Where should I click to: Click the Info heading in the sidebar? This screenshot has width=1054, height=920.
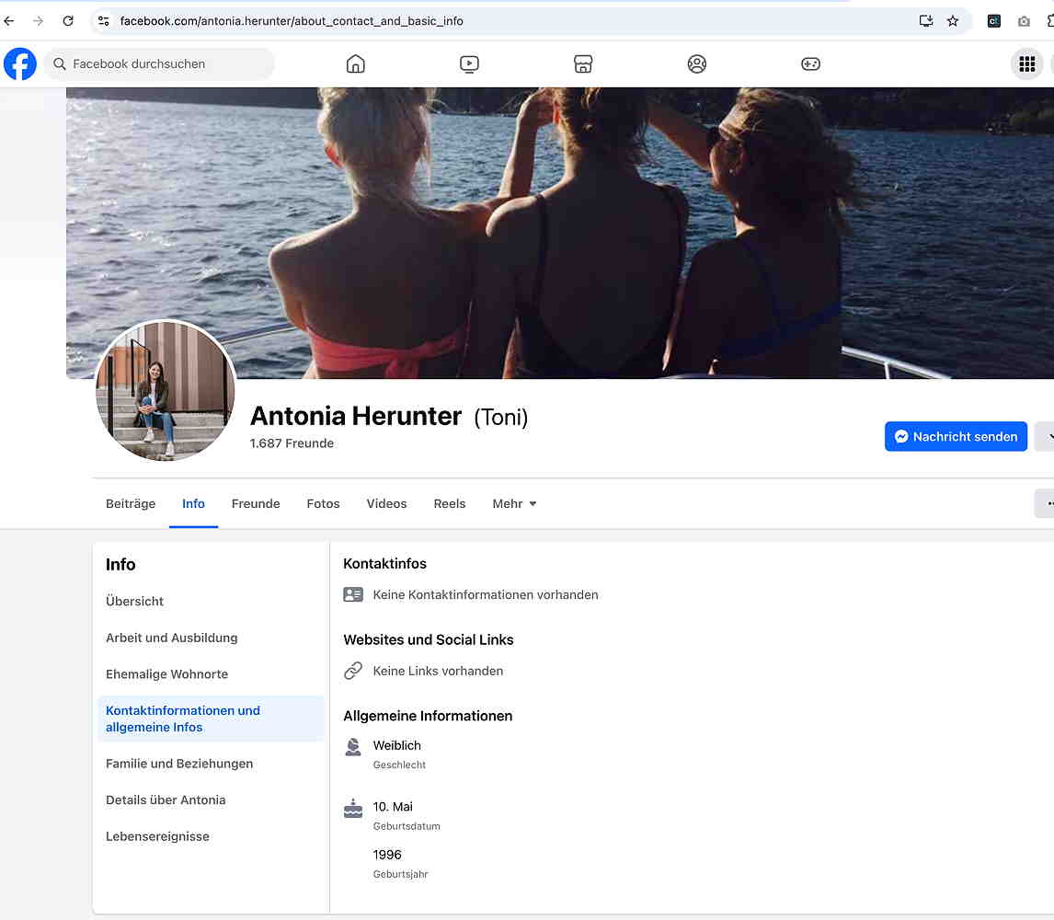click(120, 564)
